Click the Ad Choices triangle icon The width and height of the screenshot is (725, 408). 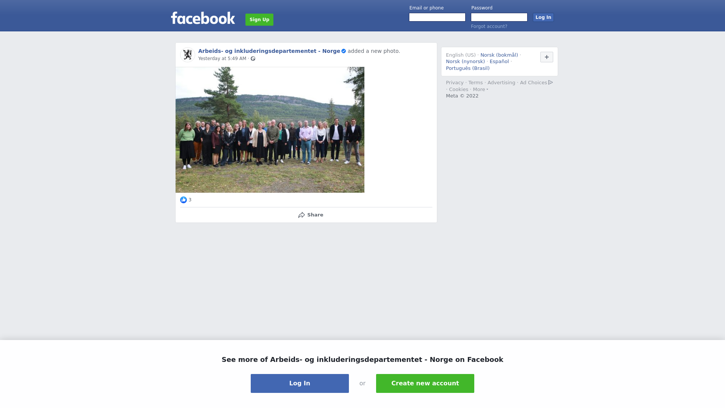coord(551,82)
